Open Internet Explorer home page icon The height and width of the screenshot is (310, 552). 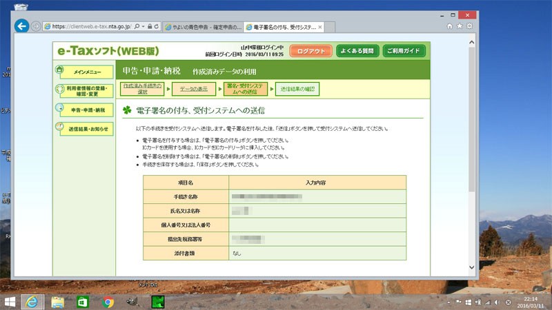(x=450, y=26)
